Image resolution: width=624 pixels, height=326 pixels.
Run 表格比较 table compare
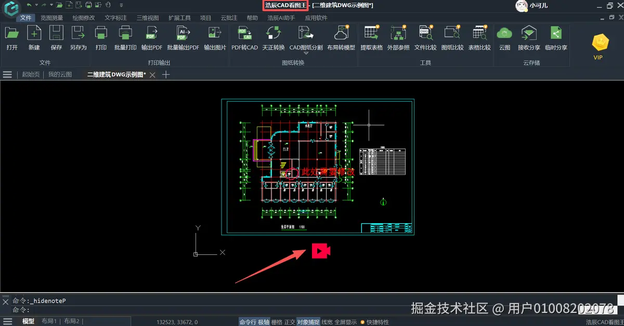[x=479, y=38]
